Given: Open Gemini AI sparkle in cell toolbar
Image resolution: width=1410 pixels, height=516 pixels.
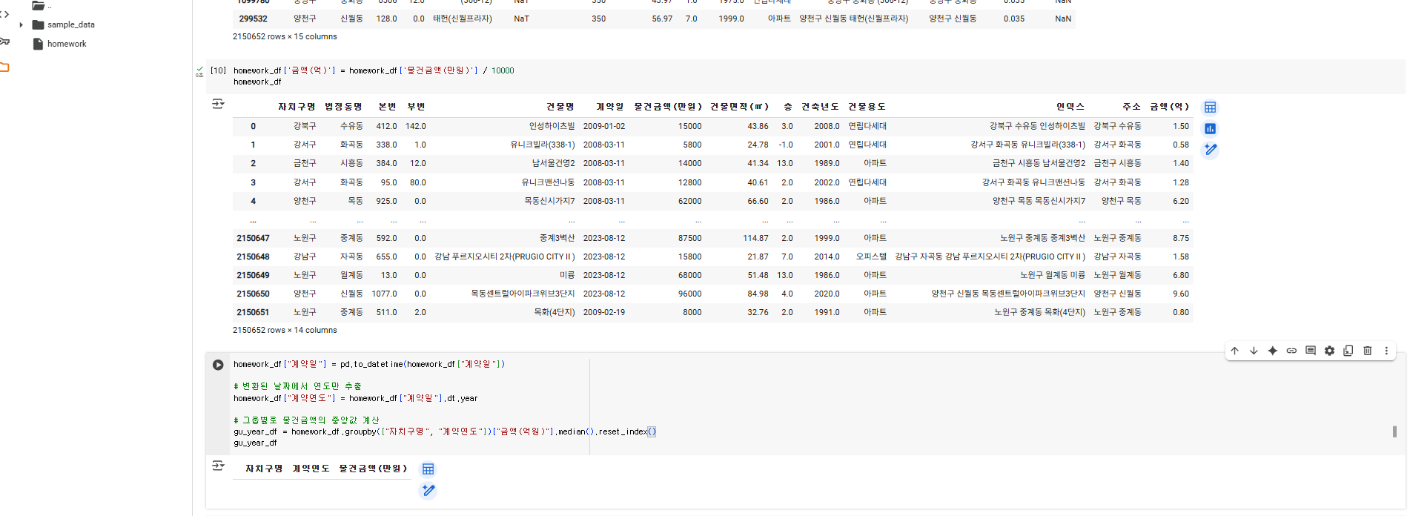Looking at the screenshot, I should tap(1272, 351).
